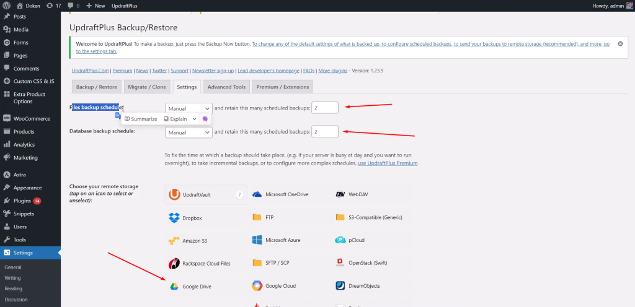
Task: Open Howdy, admin profile menu
Action: pos(612,6)
